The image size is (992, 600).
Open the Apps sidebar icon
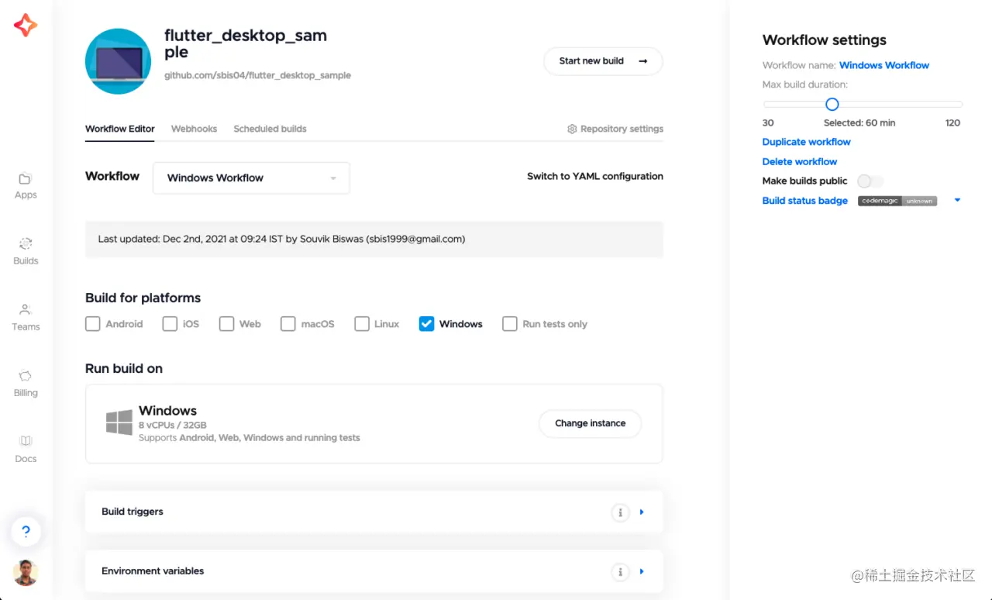[26, 178]
